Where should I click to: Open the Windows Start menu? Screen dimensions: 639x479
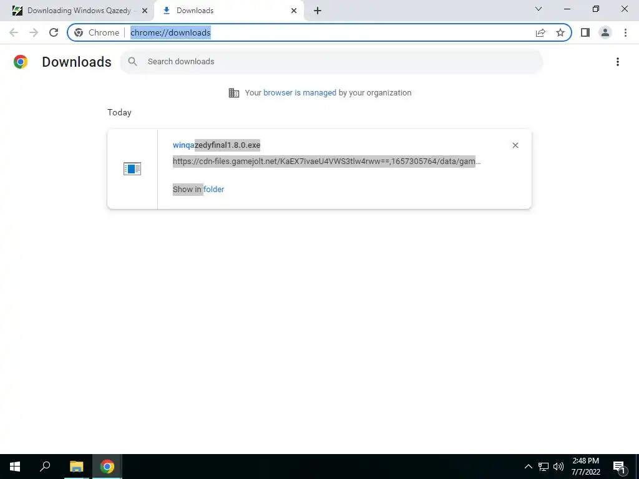tap(15, 467)
